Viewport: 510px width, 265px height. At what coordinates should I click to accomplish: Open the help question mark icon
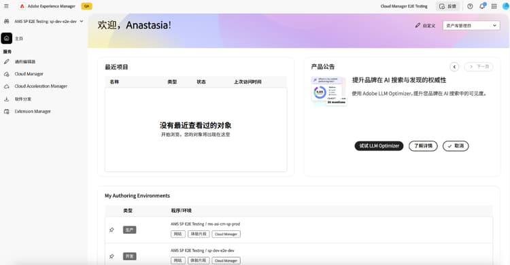[x=470, y=6]
